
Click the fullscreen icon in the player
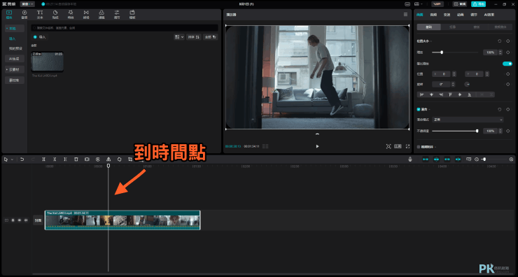point(407,146)
